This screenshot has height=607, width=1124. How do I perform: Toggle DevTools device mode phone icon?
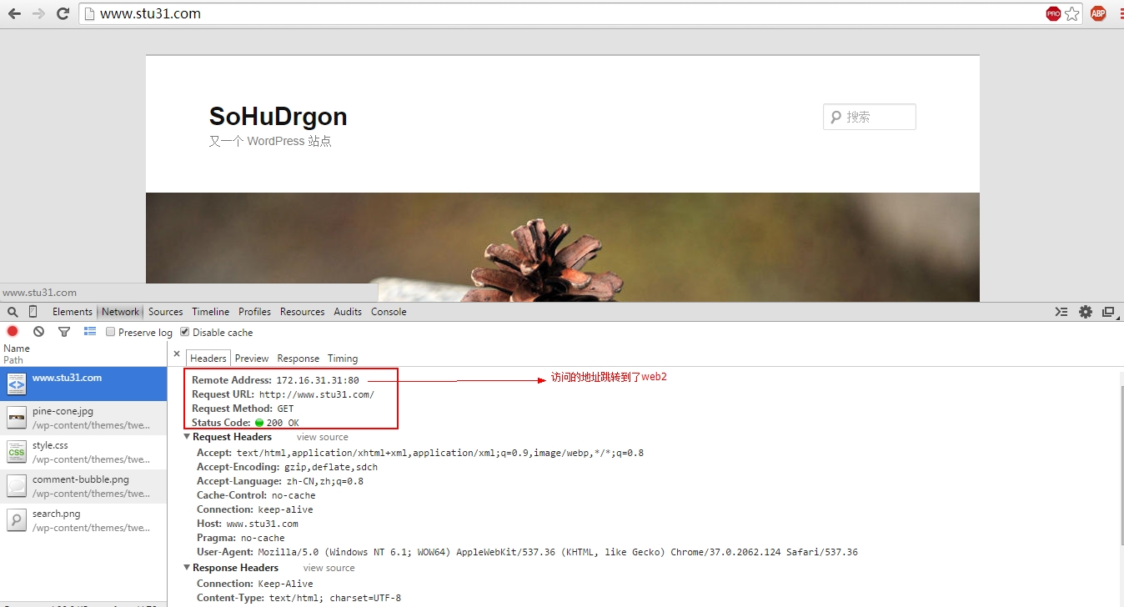(x=33, y=312)
